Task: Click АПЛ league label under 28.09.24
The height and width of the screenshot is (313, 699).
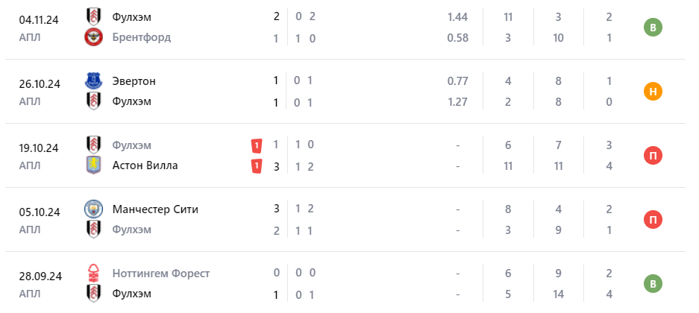Action: (x=30, y=293)
